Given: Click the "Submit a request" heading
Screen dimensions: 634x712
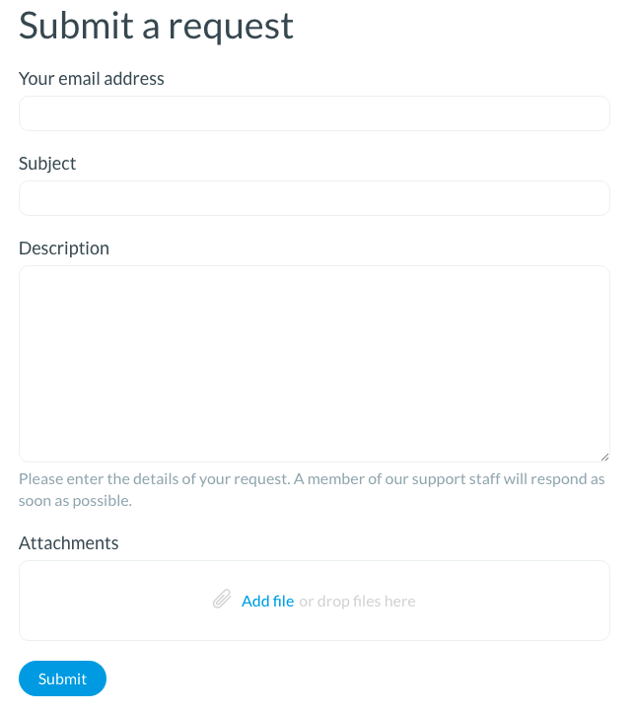Looking at the screenshot, I should 156,26.
